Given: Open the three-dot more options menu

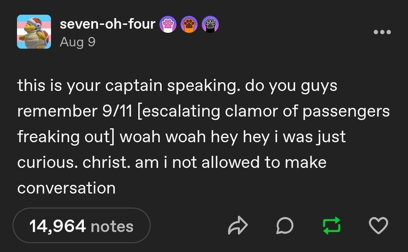Looking at the screenshot, I should (382, 32).
